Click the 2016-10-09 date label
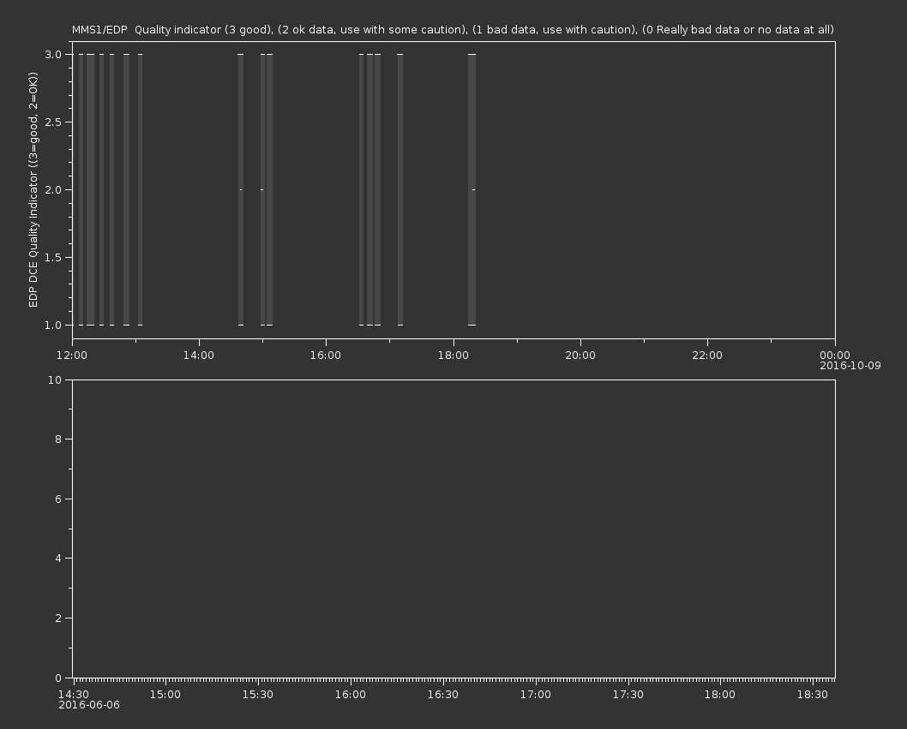The image size is (907, 729). click(850, 366)
